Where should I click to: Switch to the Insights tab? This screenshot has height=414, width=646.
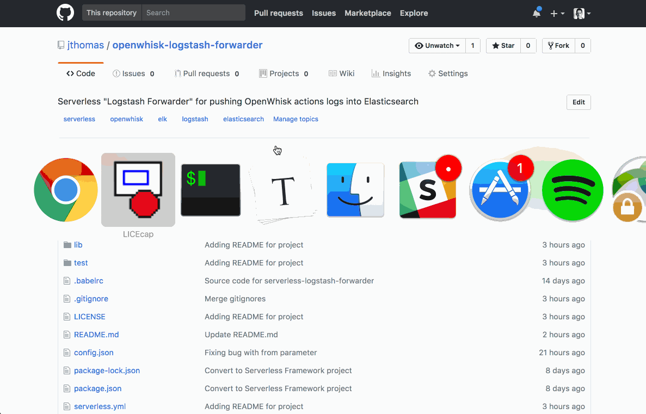(x=391, y=73)
